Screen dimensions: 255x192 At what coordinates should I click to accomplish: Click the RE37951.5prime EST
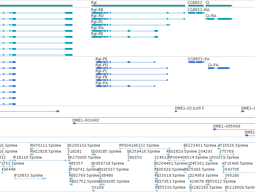(156, 184)
